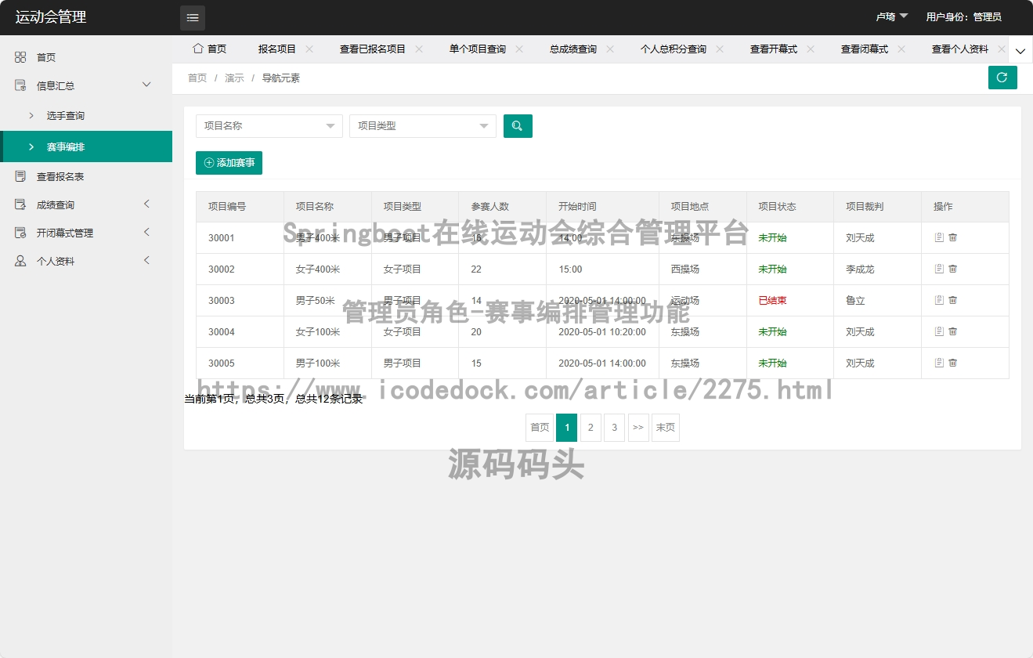The height and width of the screenshot is (658, 1033).
Task: Click the 首页 breadcrumb link
Action: 197,78
